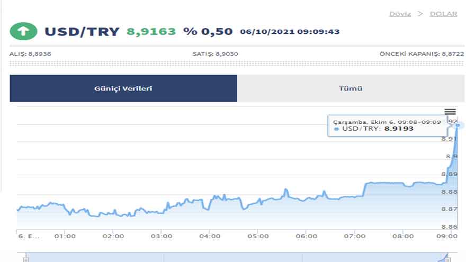Click the 8.86 y-axis label

[x=450, y=227]
